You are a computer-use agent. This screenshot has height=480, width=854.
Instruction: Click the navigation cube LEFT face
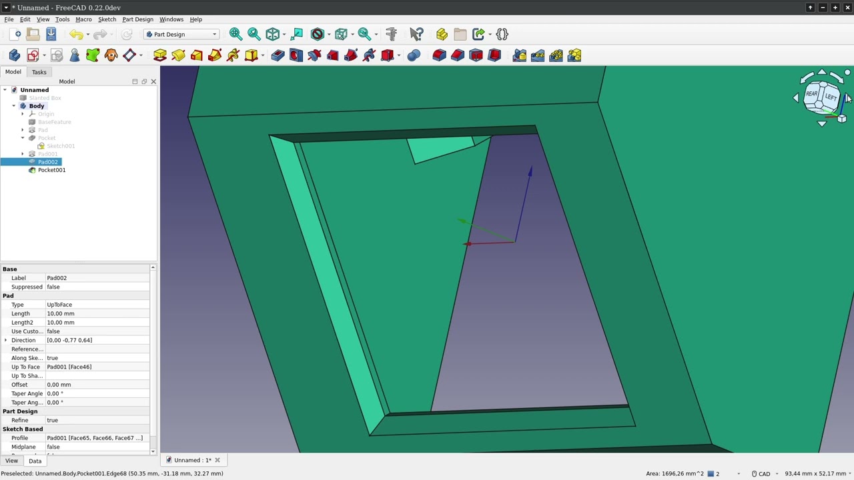tap(831, 97)
